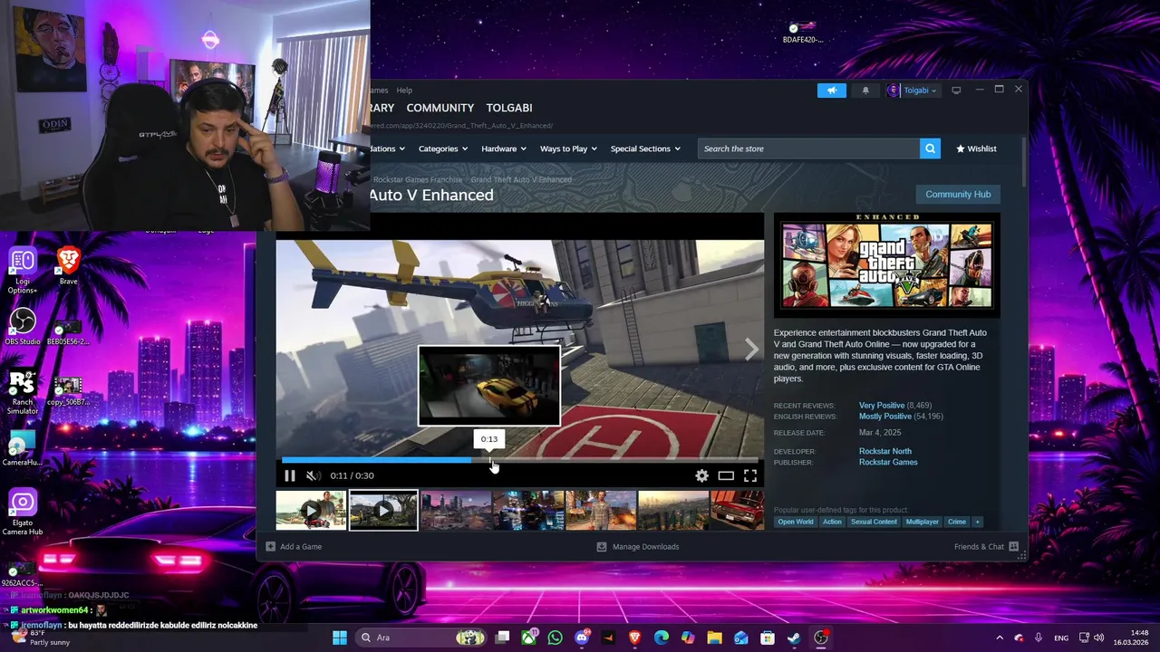Show hidden system tray icons chevron
Image resolution: width=1160 pixels, height=652 pixels.
click(x=1000, y=638)
